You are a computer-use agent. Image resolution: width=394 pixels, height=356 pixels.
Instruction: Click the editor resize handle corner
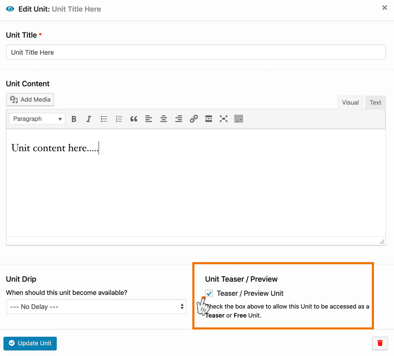[382, 242]
